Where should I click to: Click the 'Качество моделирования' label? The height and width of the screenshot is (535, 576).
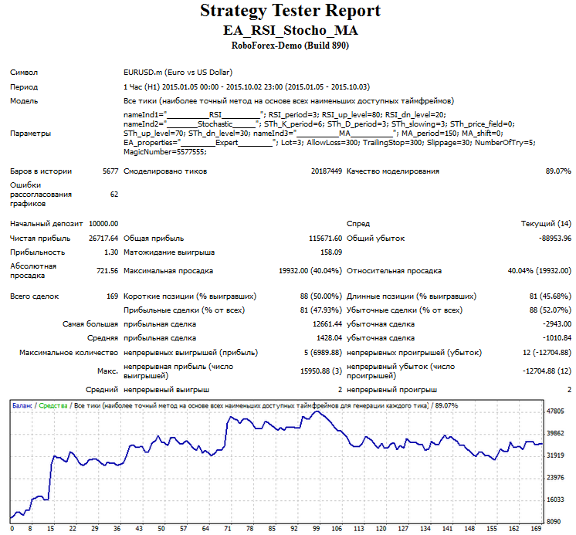393,171
